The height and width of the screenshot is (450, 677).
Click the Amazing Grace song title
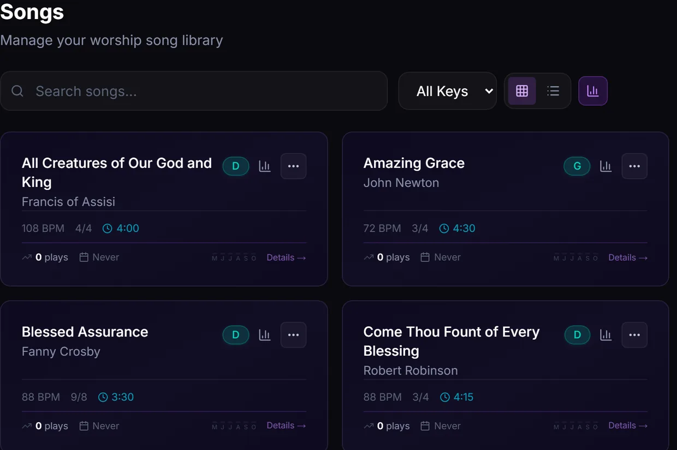coord(414,163)
